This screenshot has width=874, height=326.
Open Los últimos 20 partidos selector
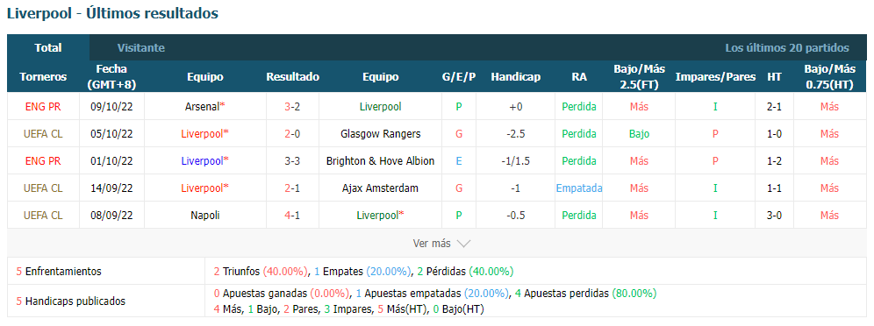[x=787, y=48]
